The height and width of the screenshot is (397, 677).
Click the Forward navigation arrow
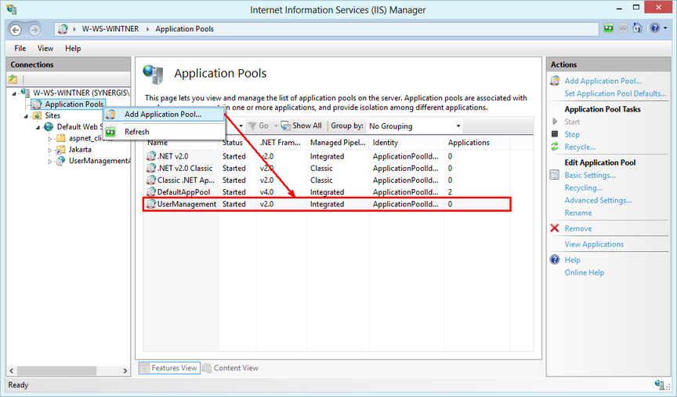[34, 29]
